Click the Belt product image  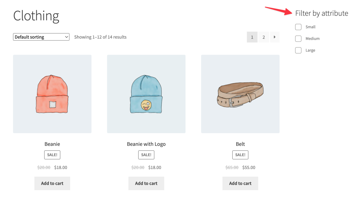[x=240, y=94]
